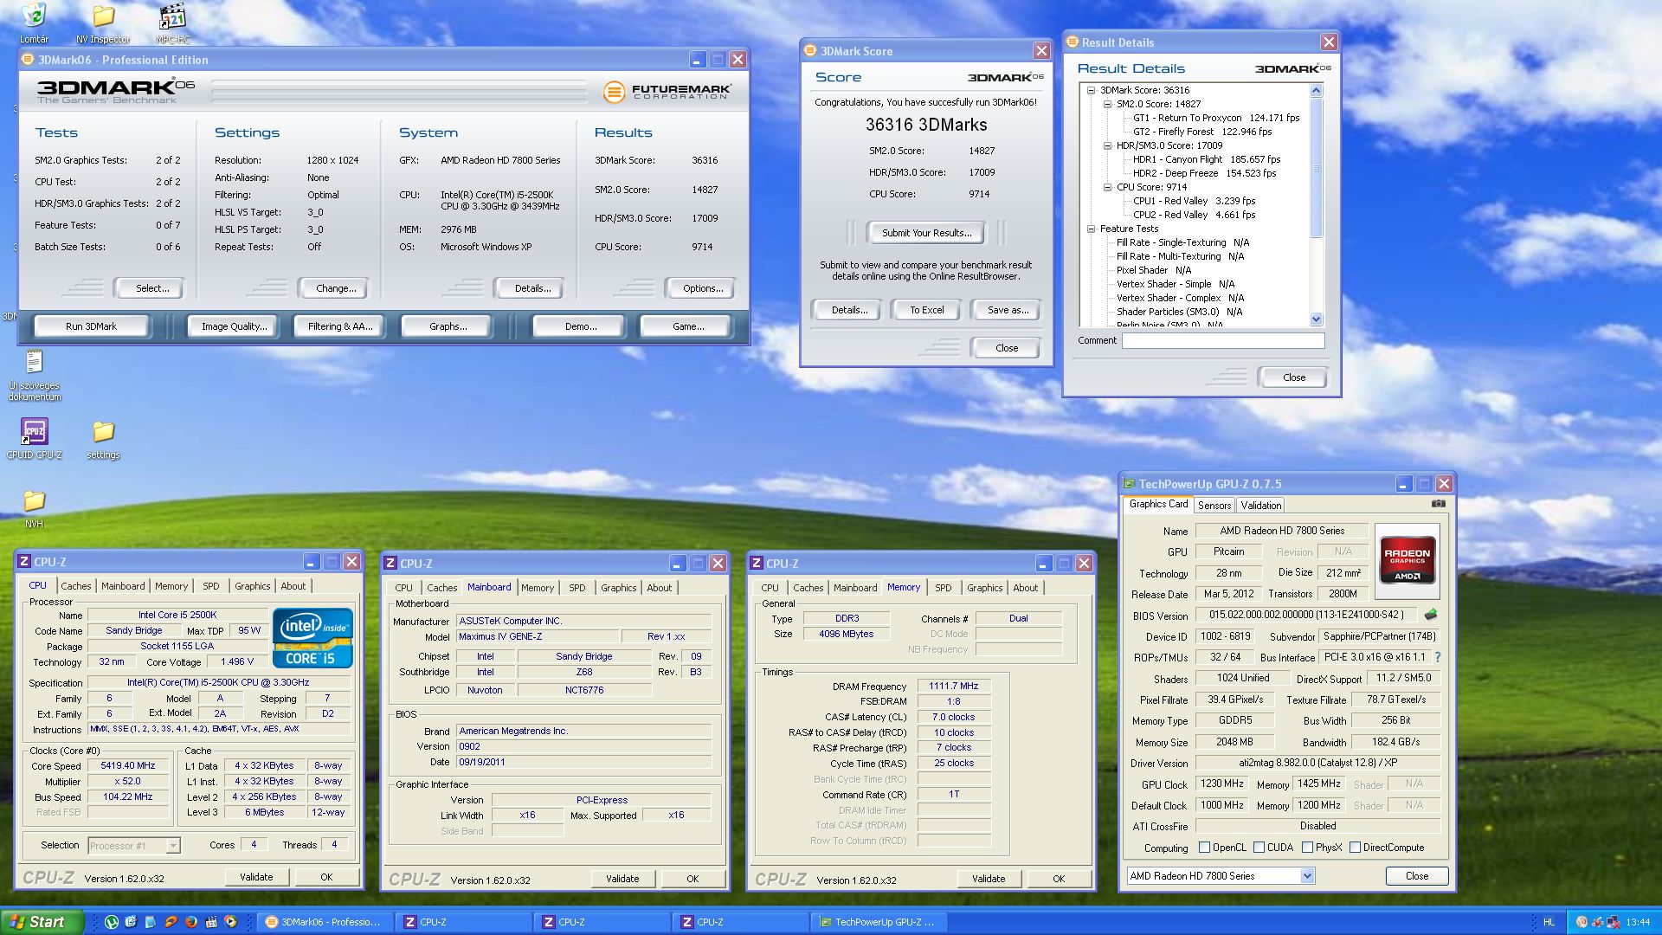Check the DirectCompute checkbox
The width and height of the screenshot is (1662, 935).
1355,848
